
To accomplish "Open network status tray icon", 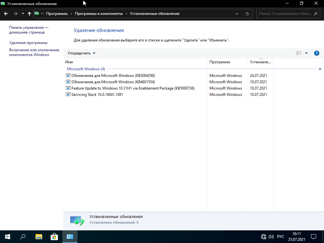I will tap(264, 237).
